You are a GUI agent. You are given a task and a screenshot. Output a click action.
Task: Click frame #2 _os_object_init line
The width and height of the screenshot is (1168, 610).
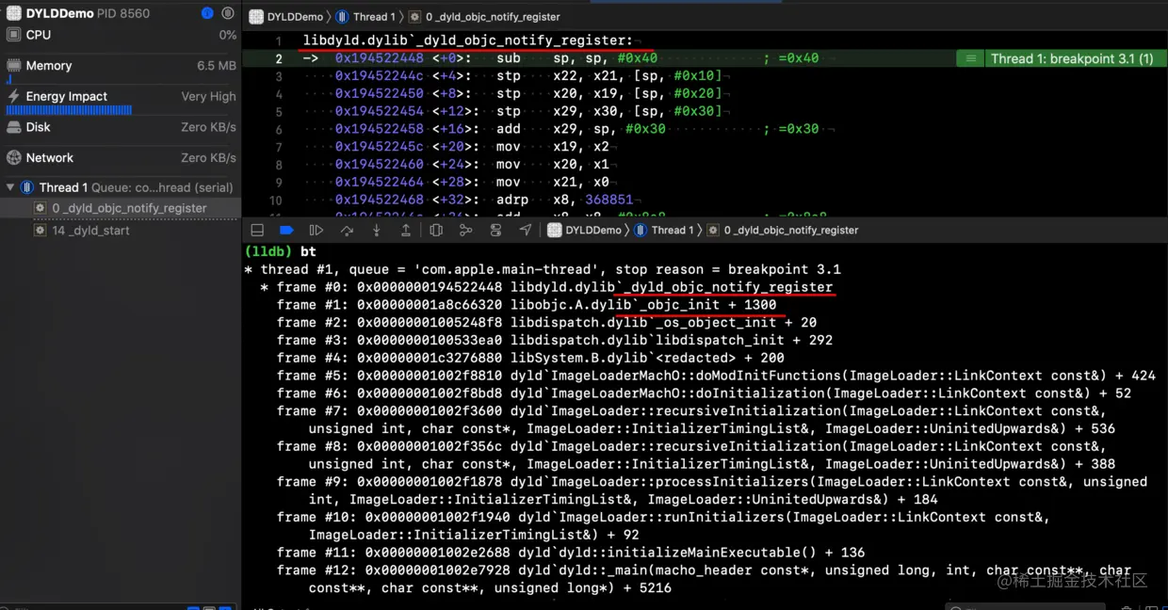tap(546, 323)
